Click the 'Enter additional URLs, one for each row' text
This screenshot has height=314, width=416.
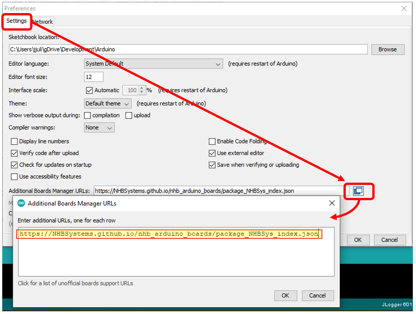tap(67, 220)
